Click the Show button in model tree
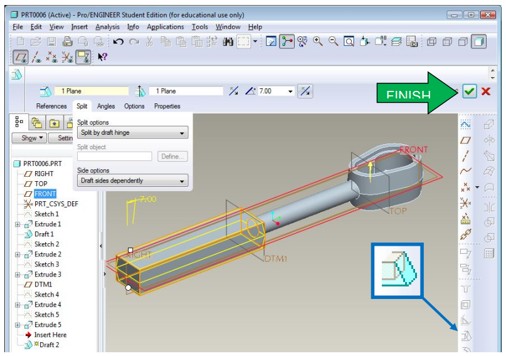Image resolution: width=506 pixels, height=356 pixels. tap(33, 138)
